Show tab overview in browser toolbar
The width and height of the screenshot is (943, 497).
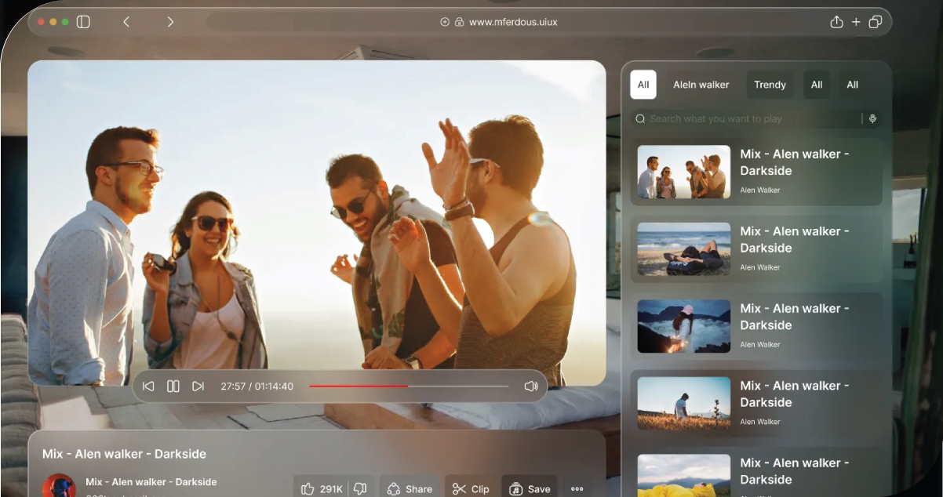[876, 22]
